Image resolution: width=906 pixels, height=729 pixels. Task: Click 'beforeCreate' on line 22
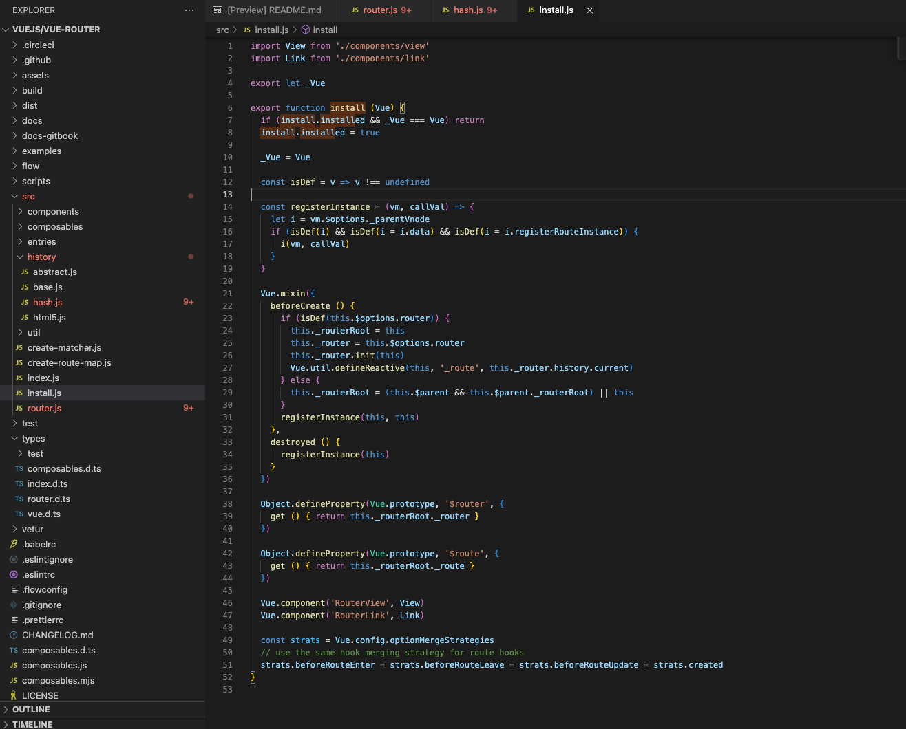(x=300, y=306)
